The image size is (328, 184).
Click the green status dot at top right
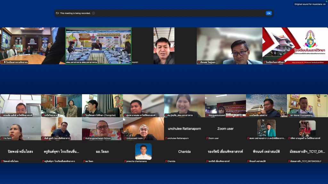(x=326, y=1)
